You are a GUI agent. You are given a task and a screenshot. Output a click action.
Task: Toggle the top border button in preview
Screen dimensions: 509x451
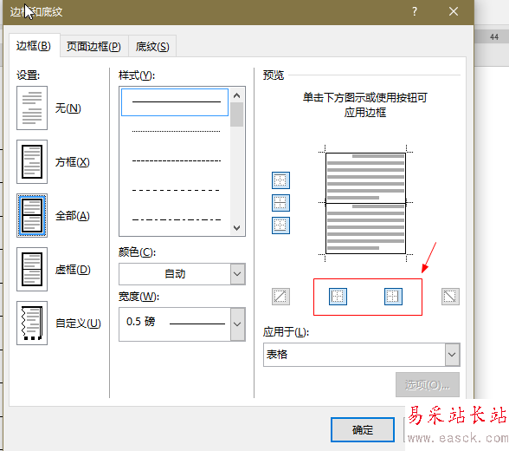280,180
